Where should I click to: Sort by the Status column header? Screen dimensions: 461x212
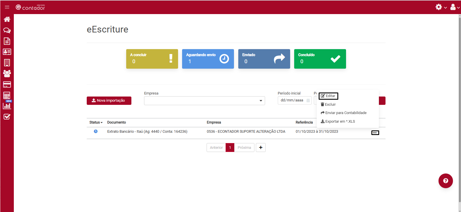point(96,122)
